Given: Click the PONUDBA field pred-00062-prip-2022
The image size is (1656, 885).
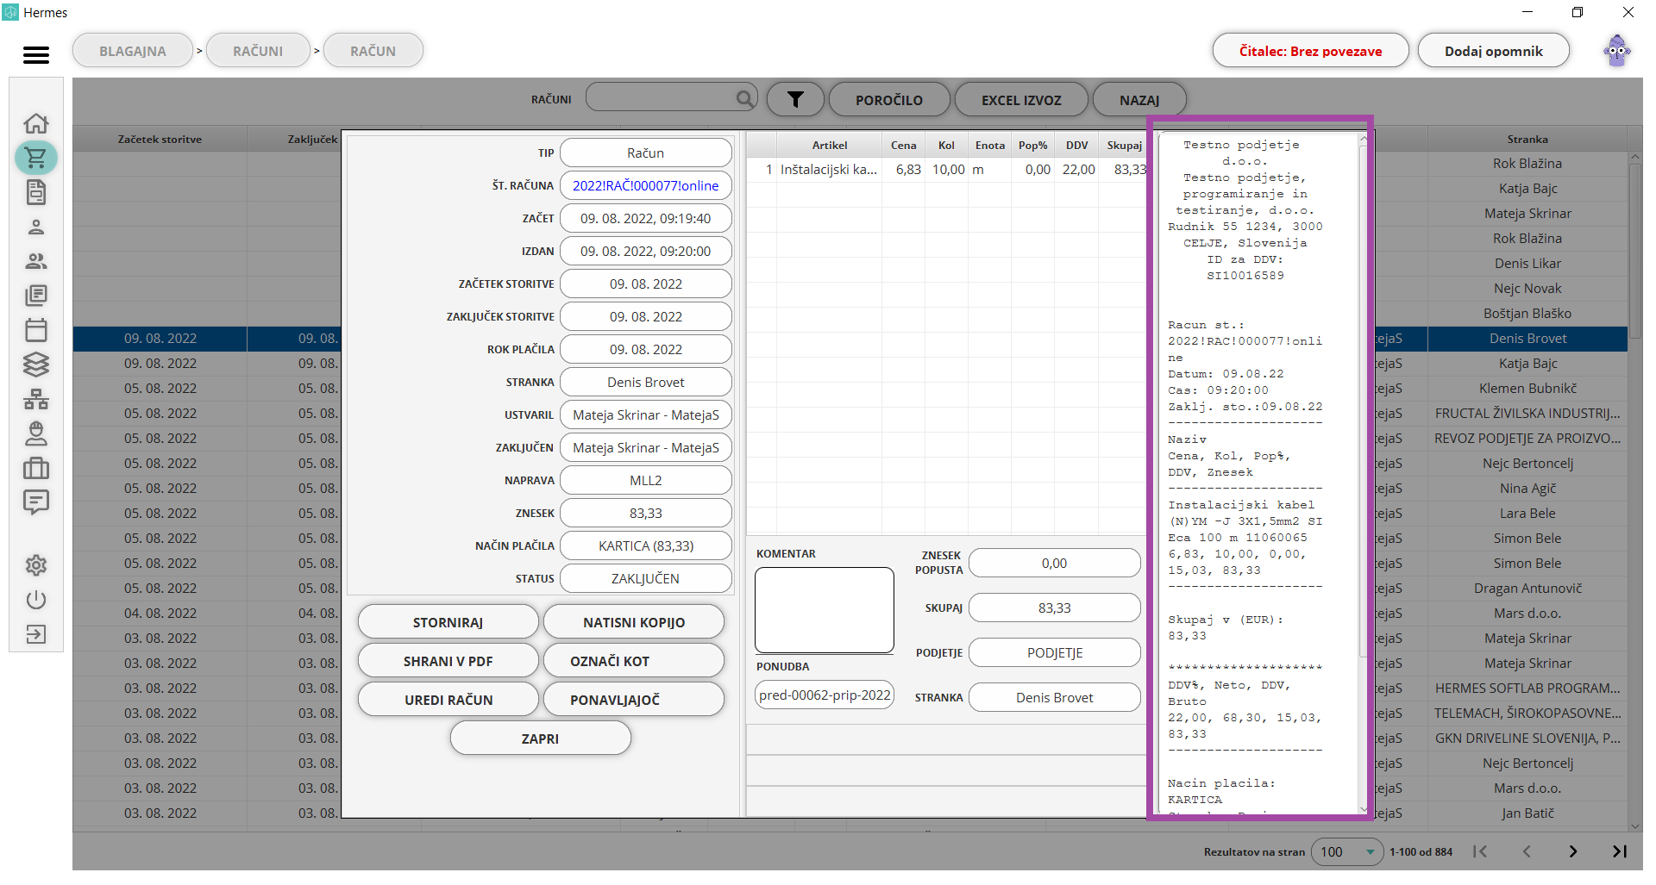Looking at the screenshot, I should click(825, 695).
